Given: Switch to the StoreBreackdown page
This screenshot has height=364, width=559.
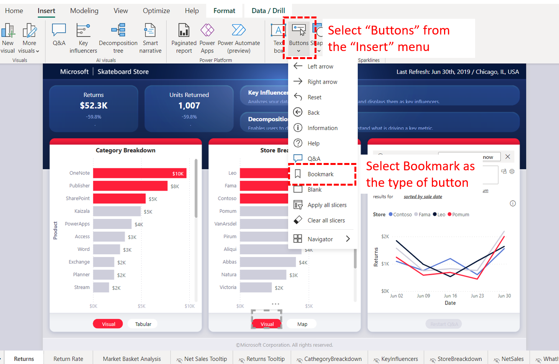Looking at the screenshot, I should [456, 359].
